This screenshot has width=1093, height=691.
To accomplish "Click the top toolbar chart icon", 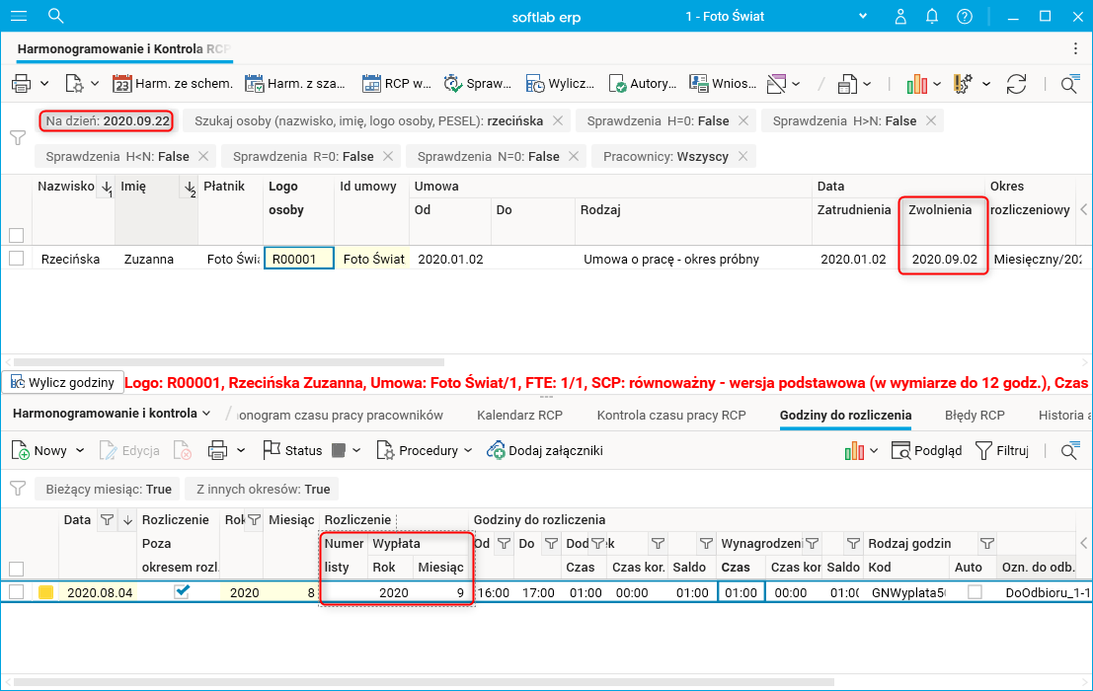I will [916, 84].
